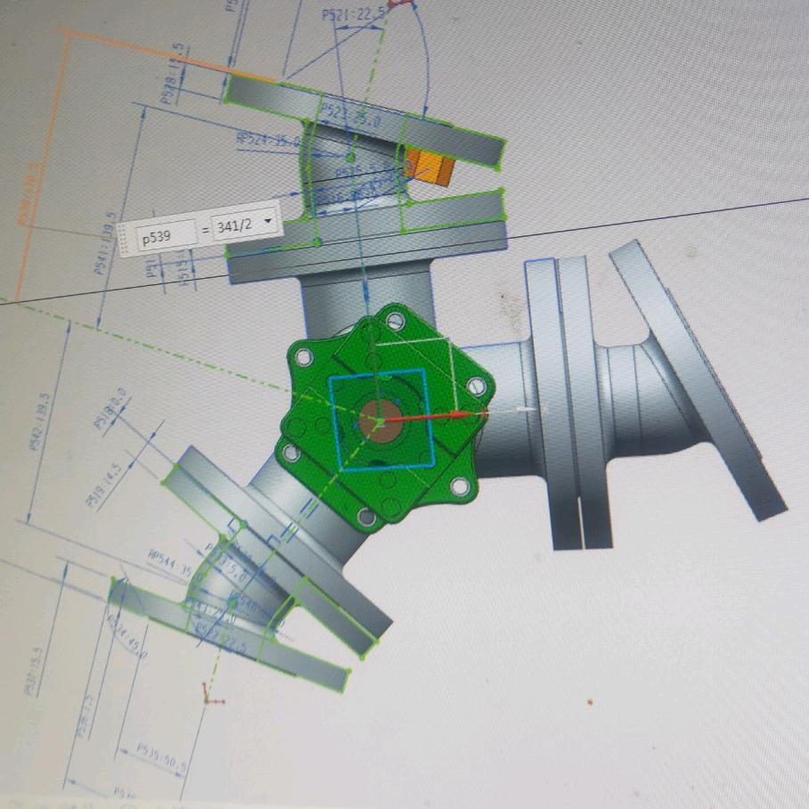Select the origin point at green valve center
The image size is (809, 809).
pyautogui.click(x=380, y=421)
